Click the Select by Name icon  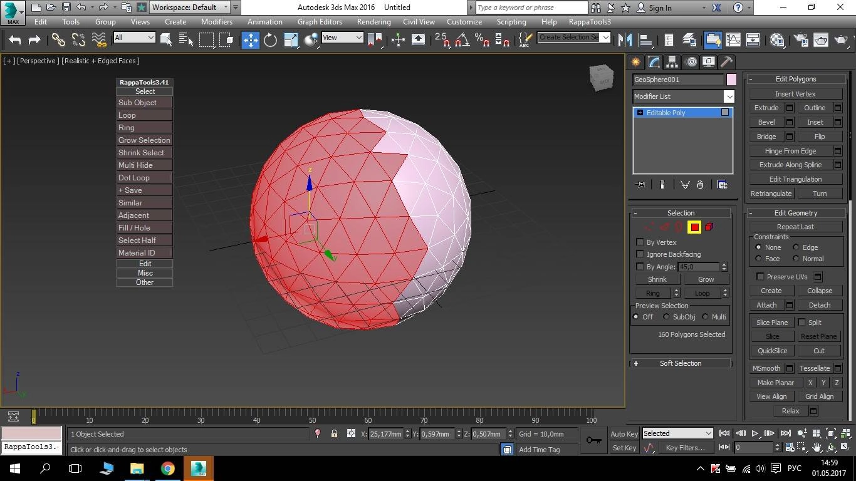point(186,40)
